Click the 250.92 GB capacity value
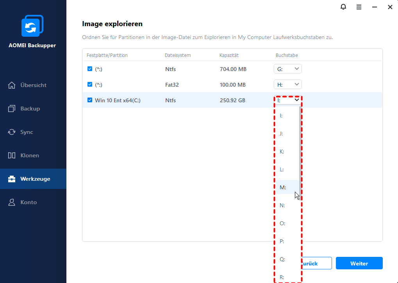398x283 pixels. [x=232, y=100]
